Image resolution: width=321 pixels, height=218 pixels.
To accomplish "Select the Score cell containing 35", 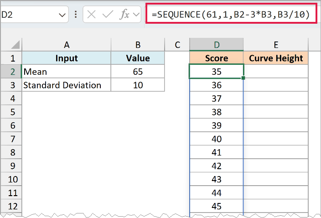I will coord(217,72).
